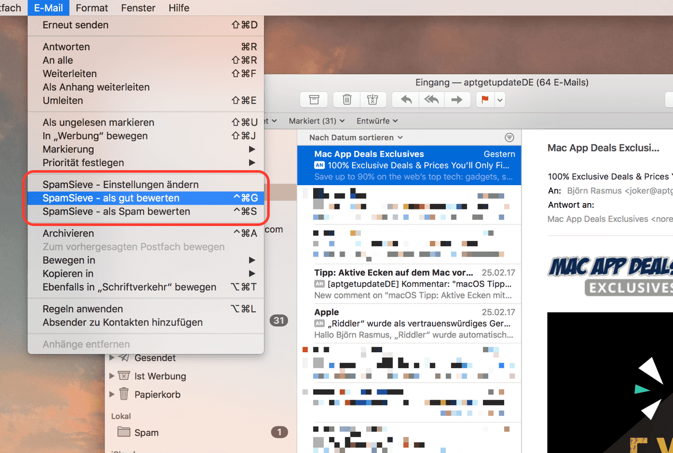
Task: Open the Priorität festlegen submenu
Action: click(x=145, y=163)
